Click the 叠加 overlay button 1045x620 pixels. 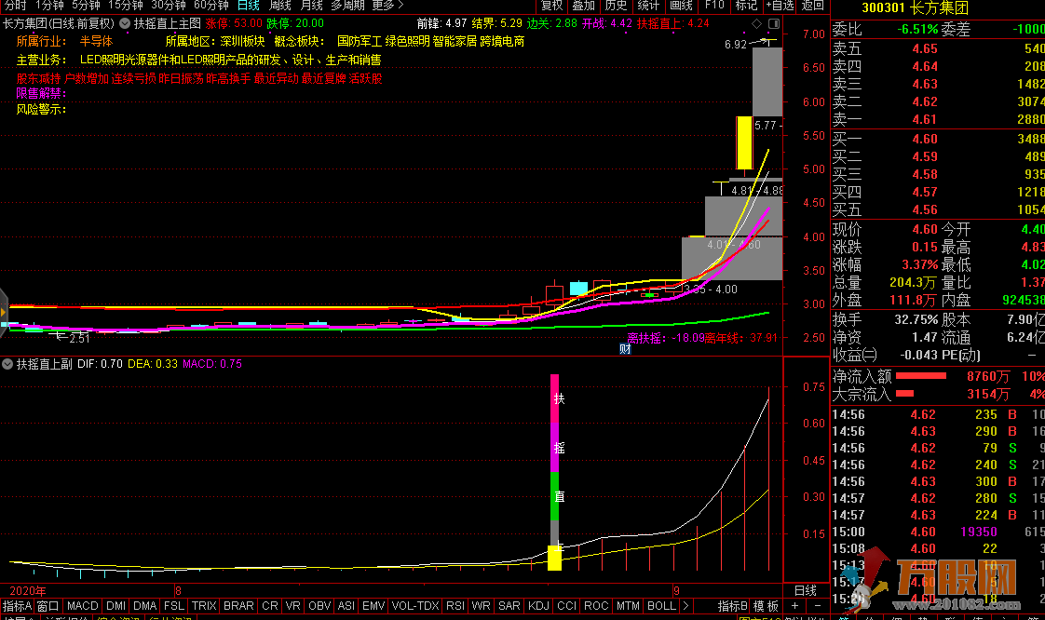click(583, 6)
